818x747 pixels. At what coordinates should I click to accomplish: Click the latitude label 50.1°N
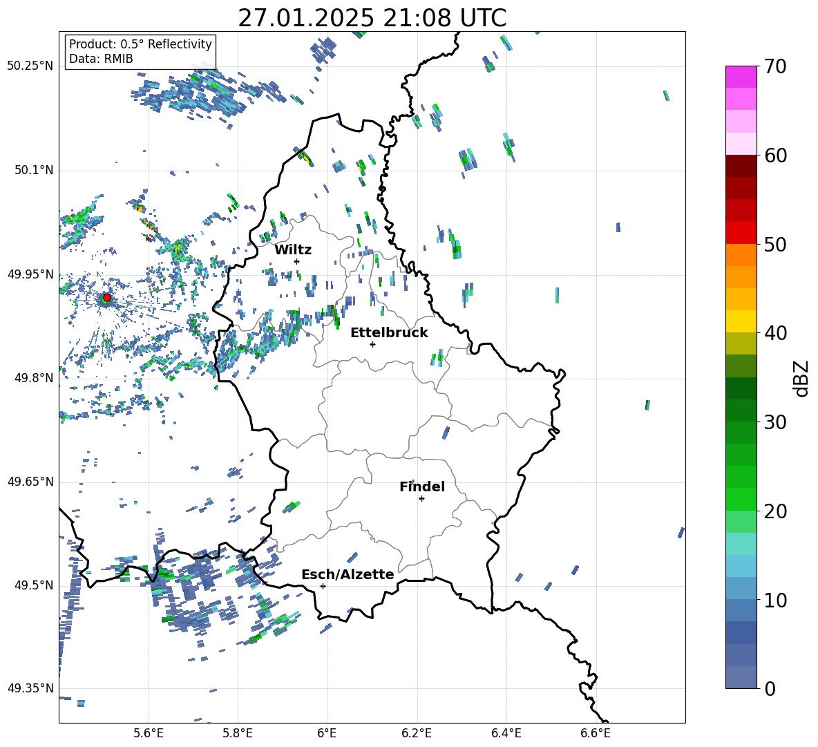pos(33,171)
